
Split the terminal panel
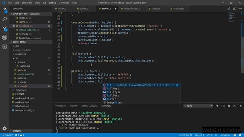click(223, 106)
